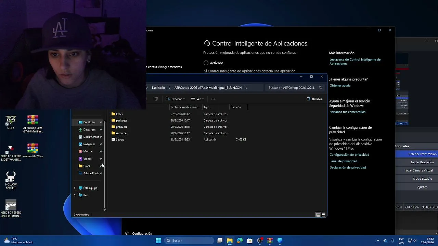Open the Ver view dropdown
This screenshot has width=438, height=246.
tap(197, 99)
